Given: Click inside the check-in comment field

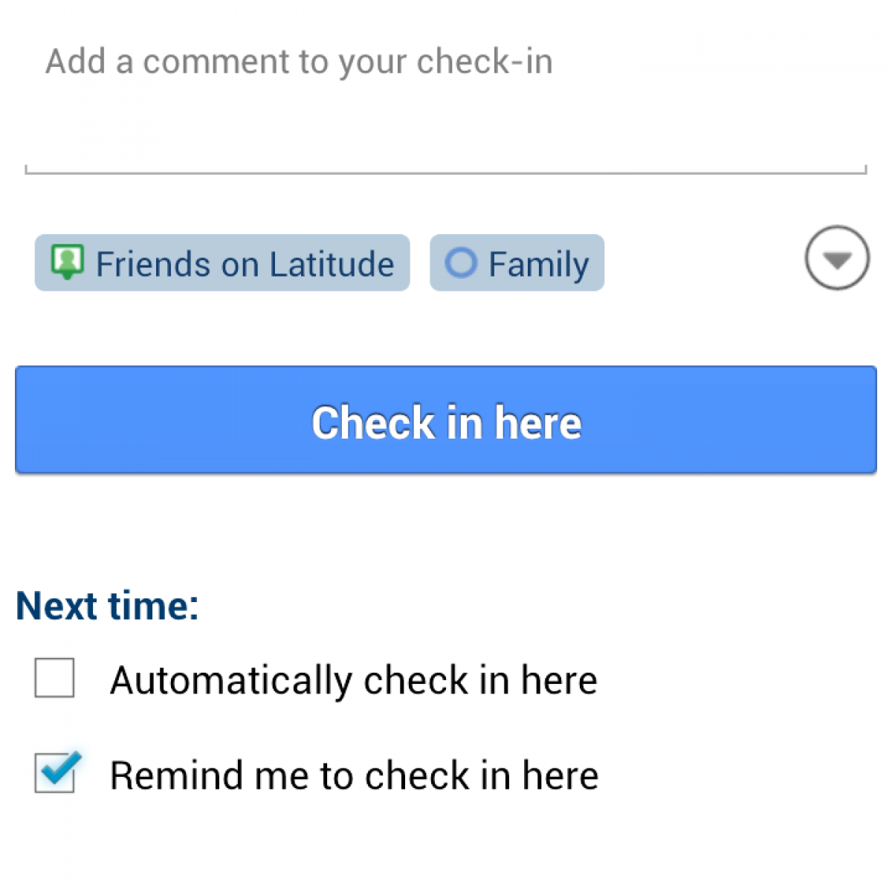Looking at the screenshot, I should point(446,111).
